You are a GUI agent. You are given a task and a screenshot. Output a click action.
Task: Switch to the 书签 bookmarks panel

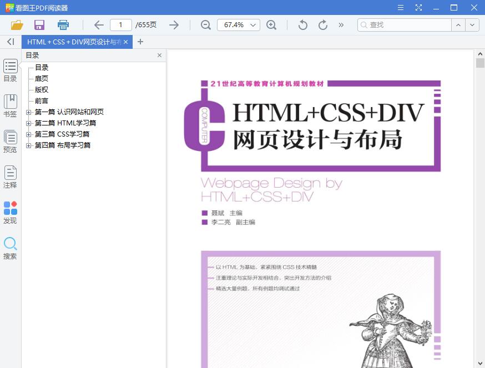10,105
